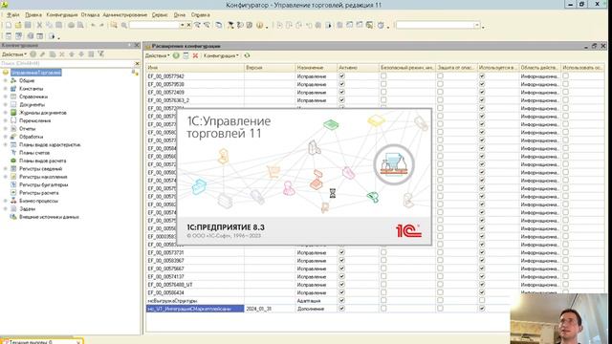
Task: Select the УправлениеТорговлей root node
Action: 36,73
